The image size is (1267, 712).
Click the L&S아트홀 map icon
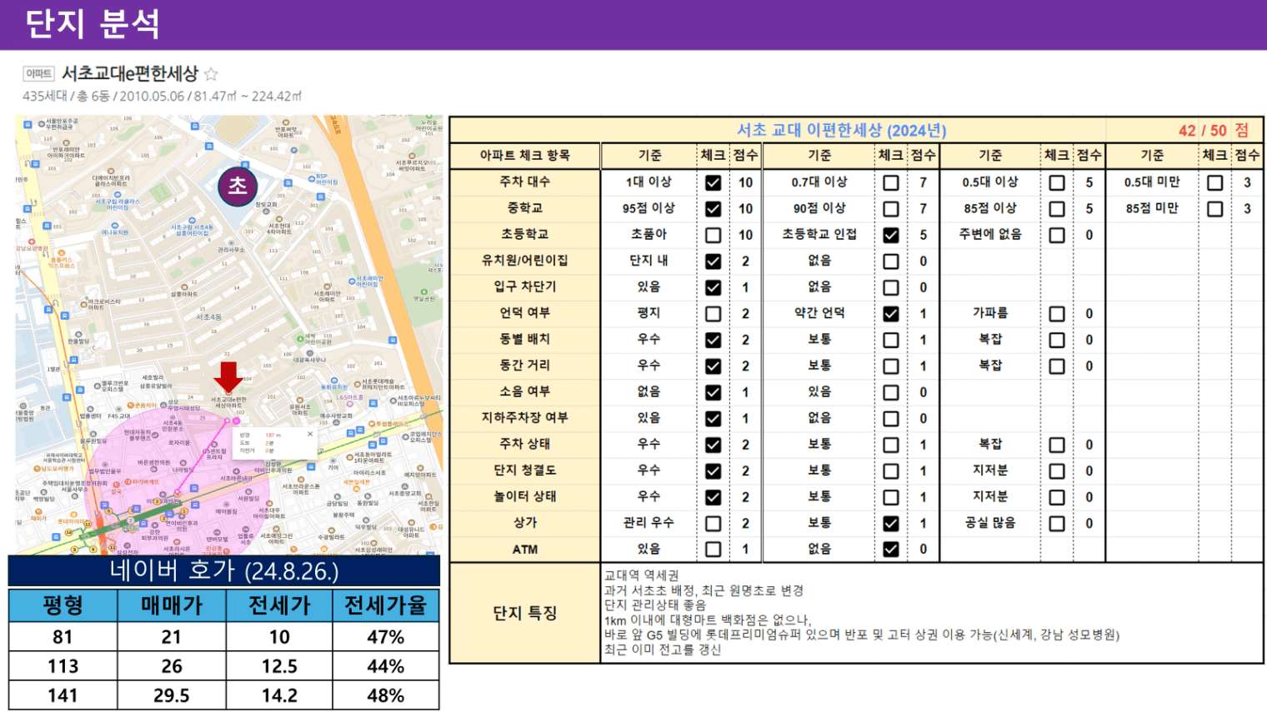[x=350, y=404]
